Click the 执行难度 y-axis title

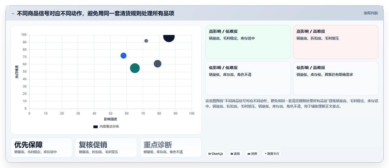17,72
